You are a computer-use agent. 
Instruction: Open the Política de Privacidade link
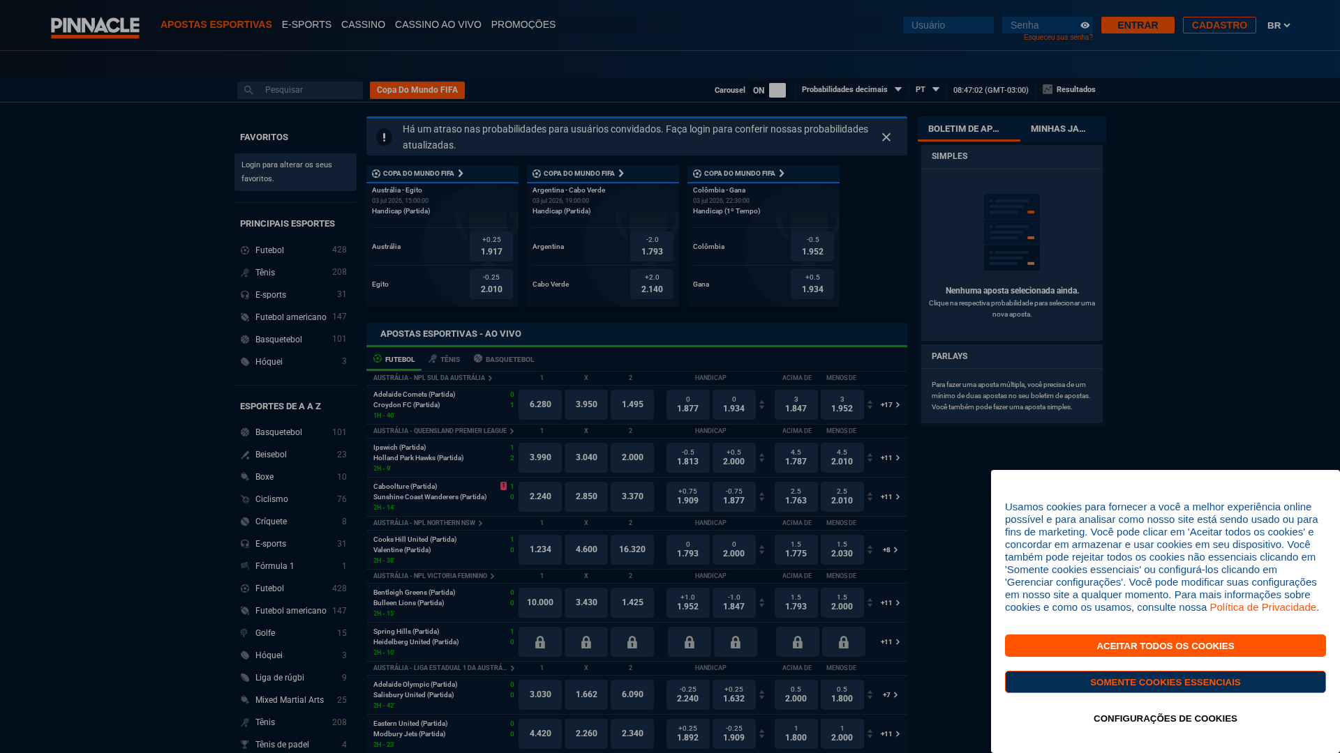(x=1263, y=607)
